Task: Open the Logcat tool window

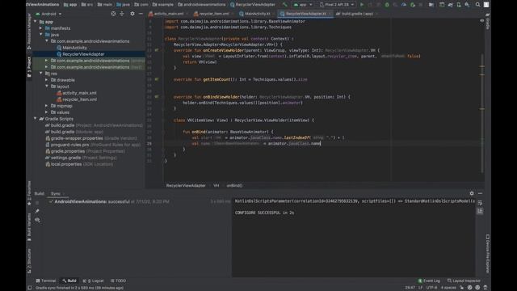Action: coord(94,280)
